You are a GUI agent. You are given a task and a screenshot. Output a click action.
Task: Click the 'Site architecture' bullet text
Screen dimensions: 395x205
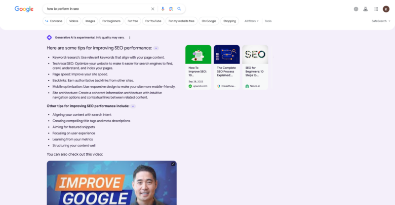coord(107,95)
